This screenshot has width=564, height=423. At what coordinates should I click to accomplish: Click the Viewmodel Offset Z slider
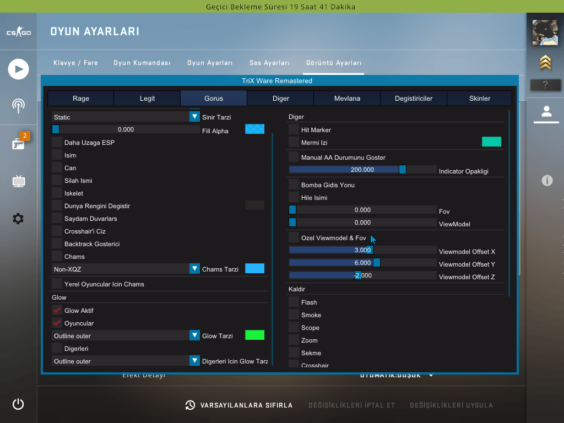click(362, 275)
